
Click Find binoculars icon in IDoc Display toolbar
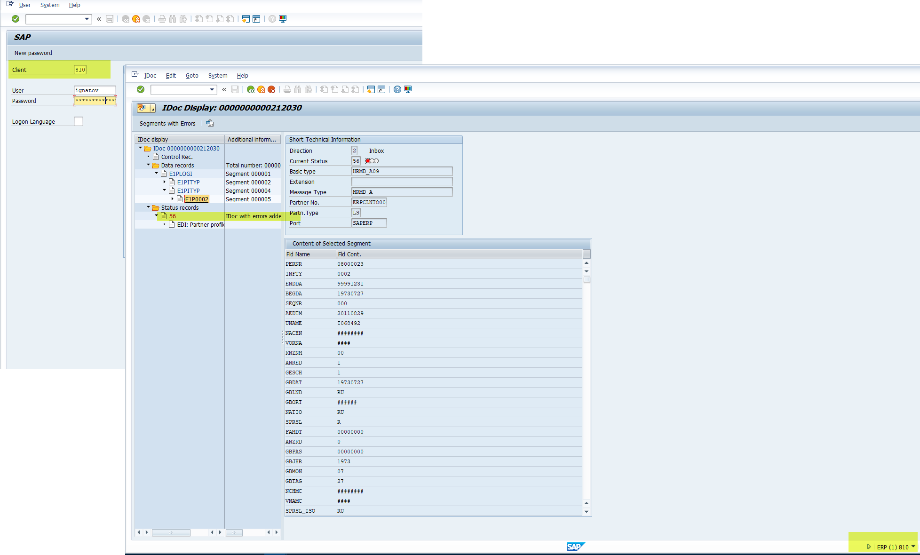[298, 89]
